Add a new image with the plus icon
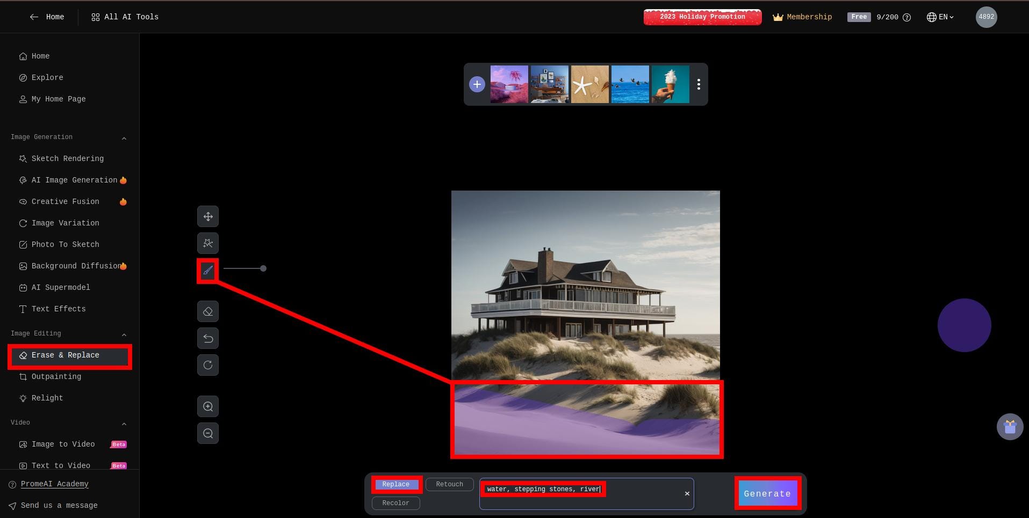Image resolution: width=1029 pixels, height=518 pixels. click(477, 84)
